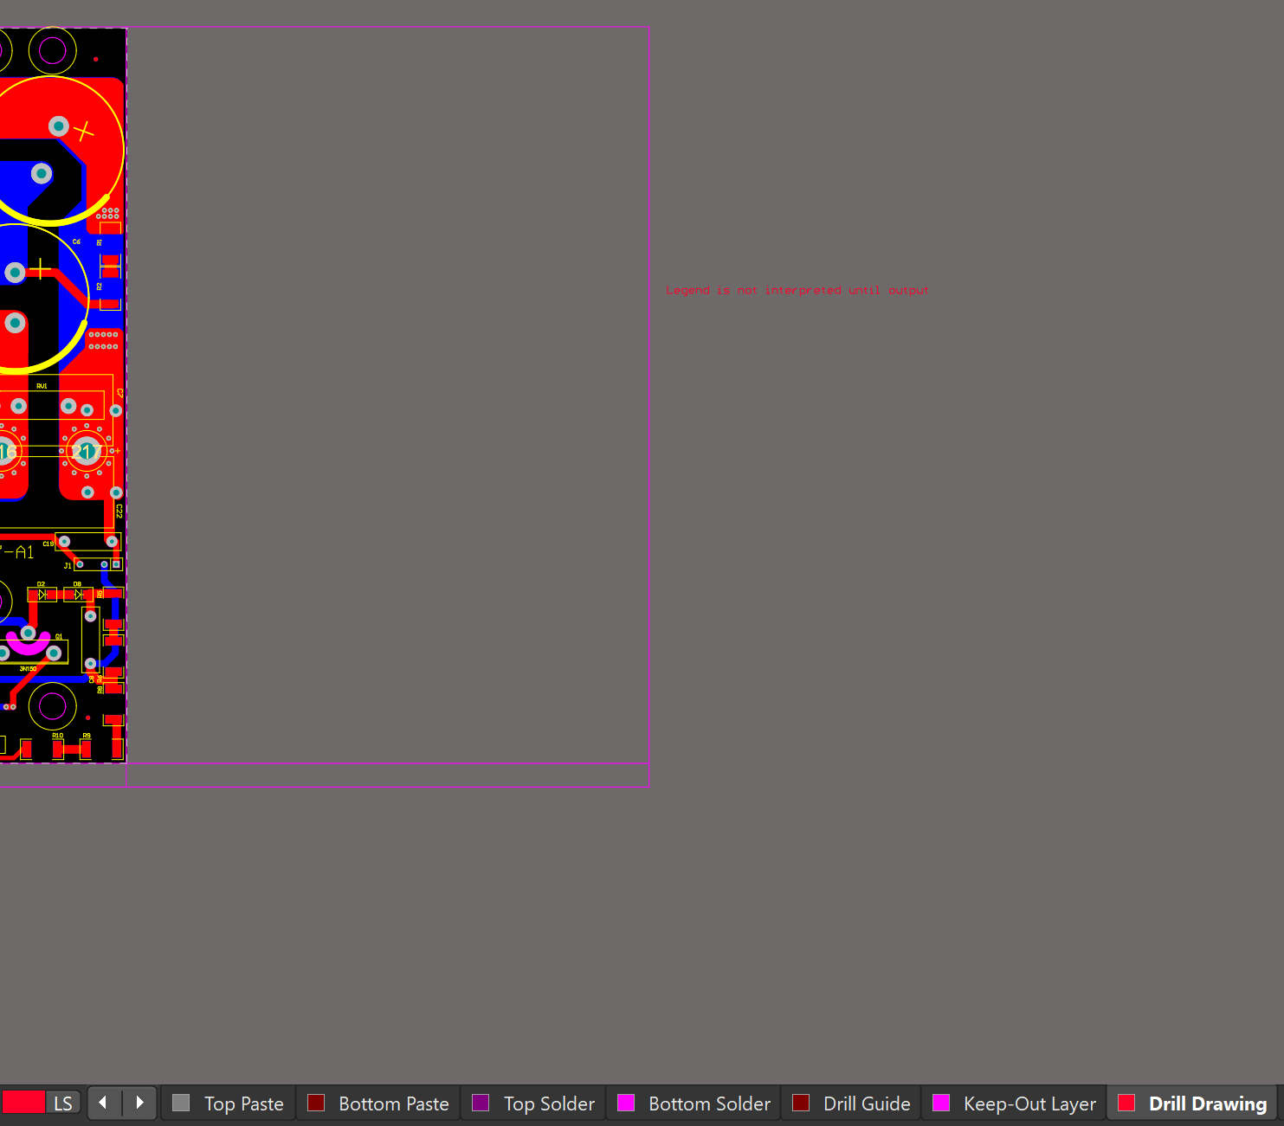1284x1126 pixels.
Task: Switch to the Keep-Out Layer tab
Action: 1014,1103
